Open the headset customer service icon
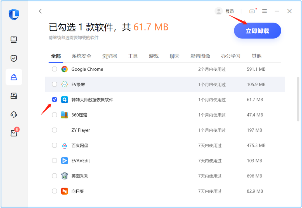 [x=14, y=114]
